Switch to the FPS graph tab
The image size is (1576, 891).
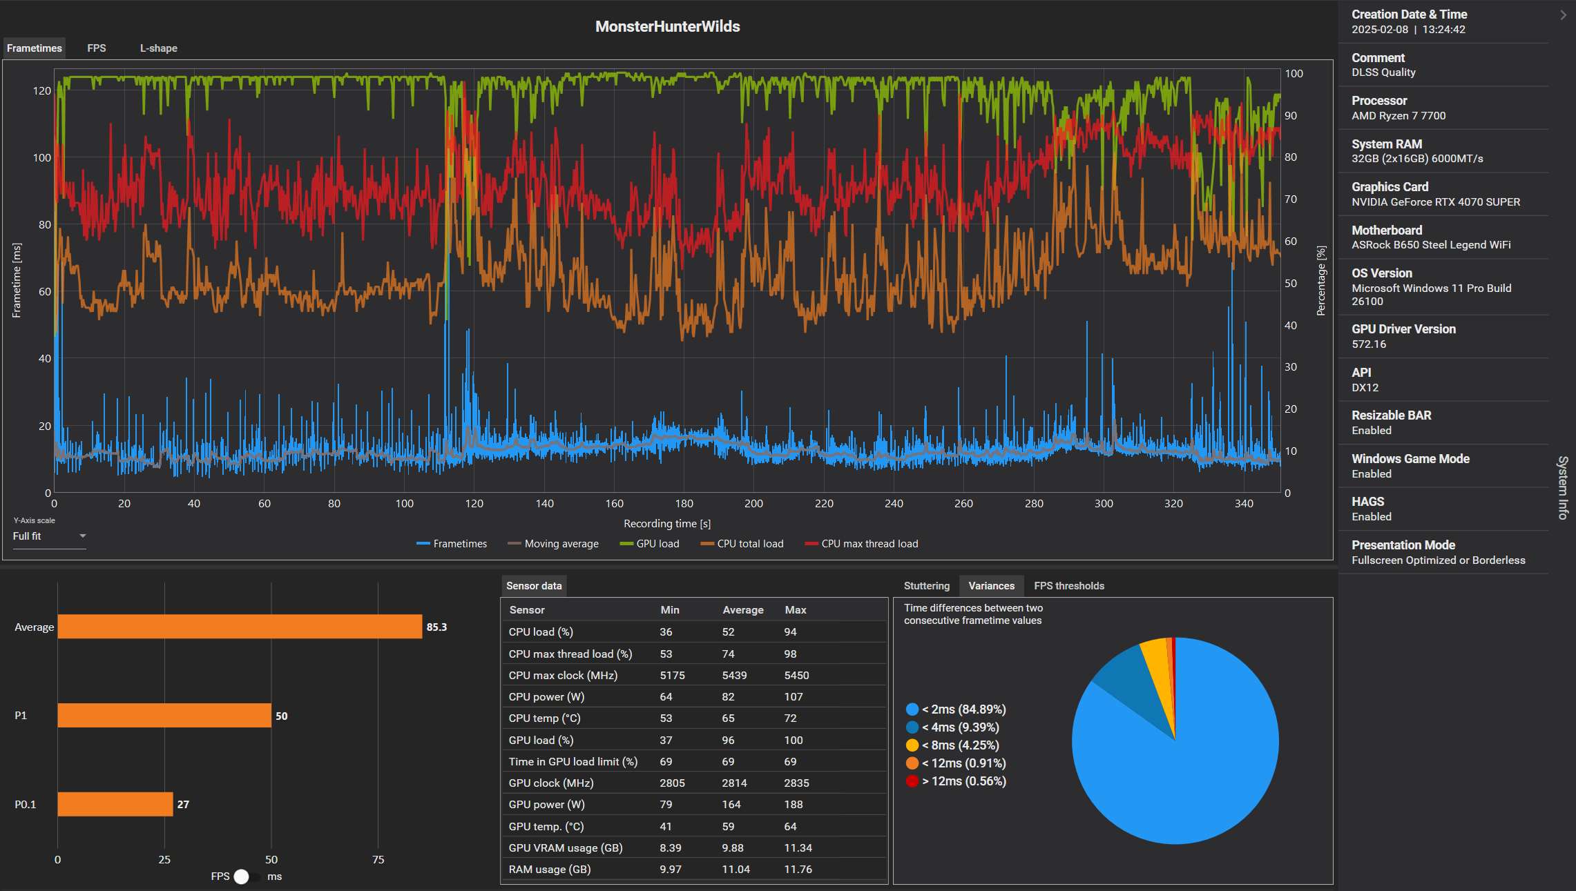[x=97, y=48]
